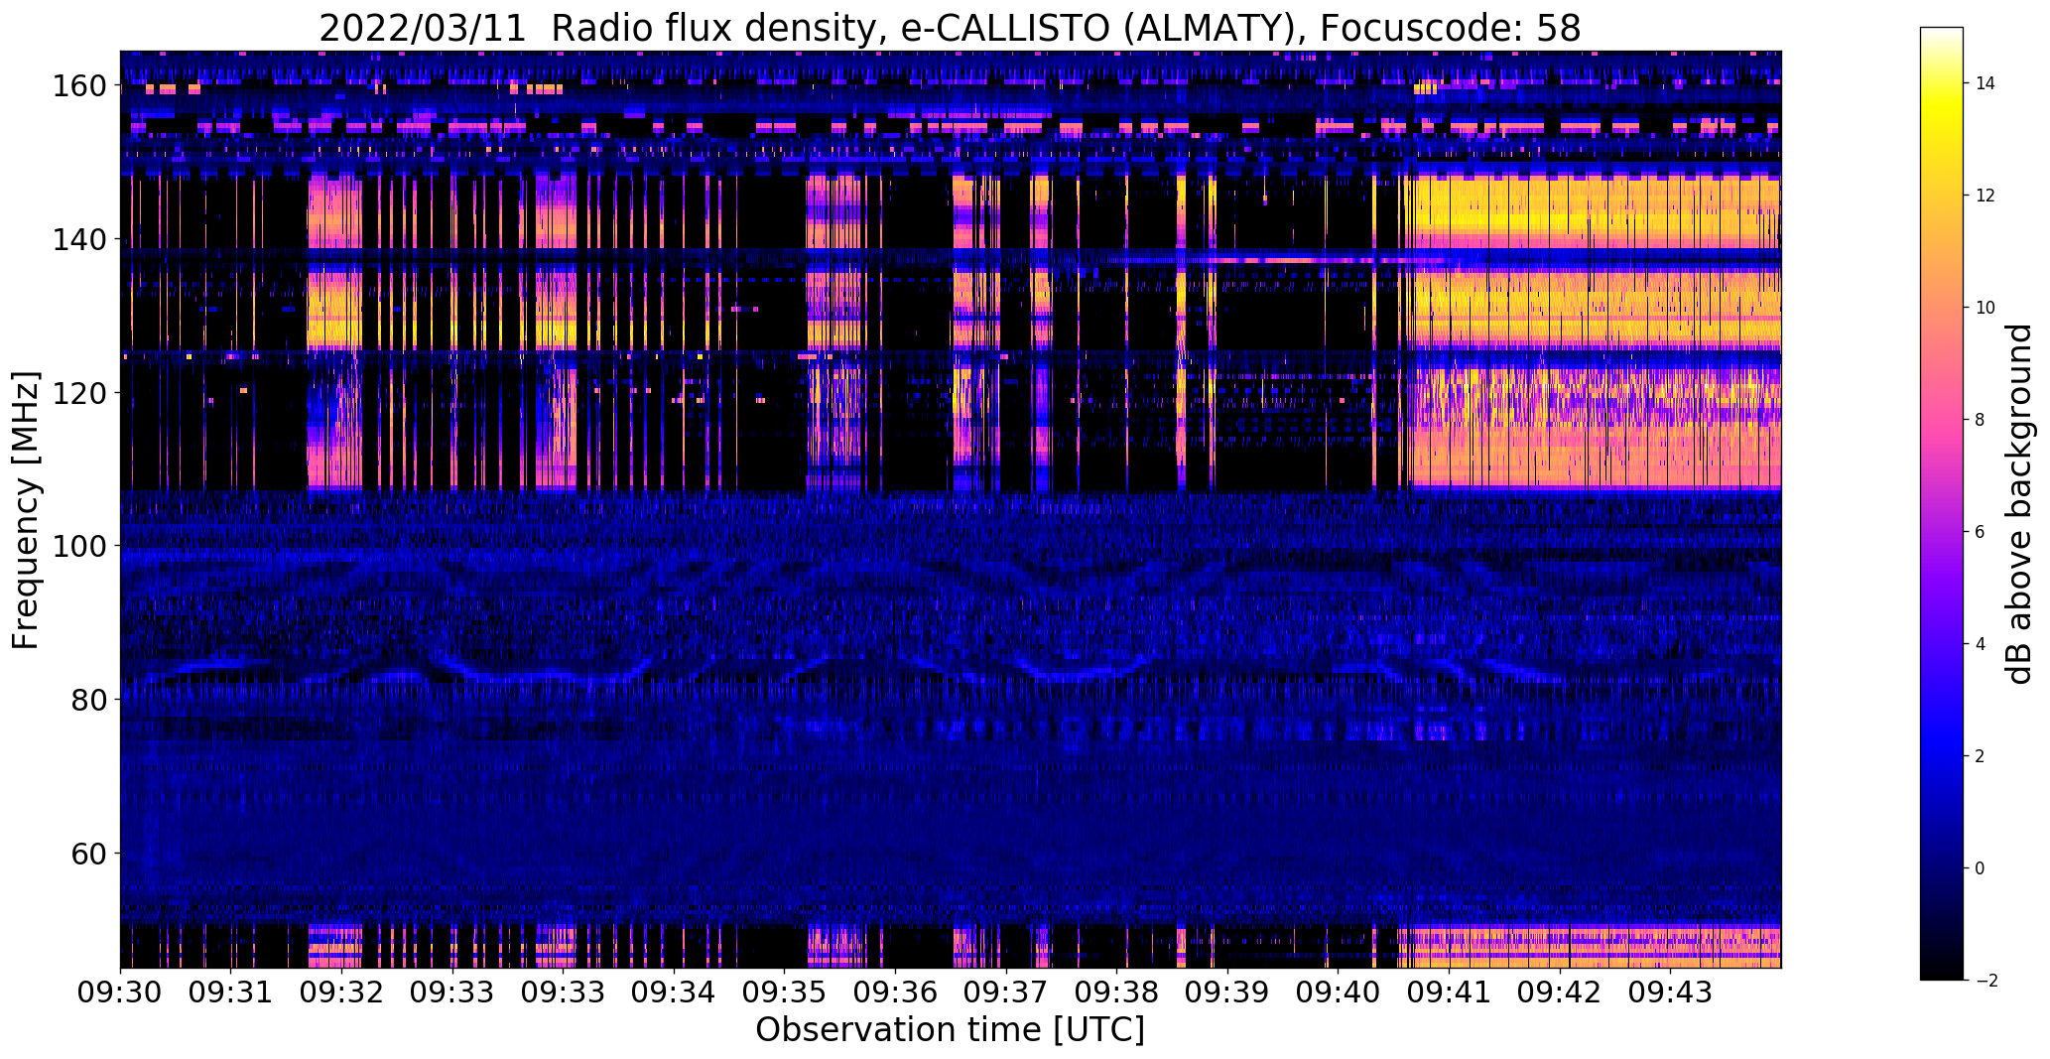Click the colorbar tick label 8

(x=1980, y=420)
